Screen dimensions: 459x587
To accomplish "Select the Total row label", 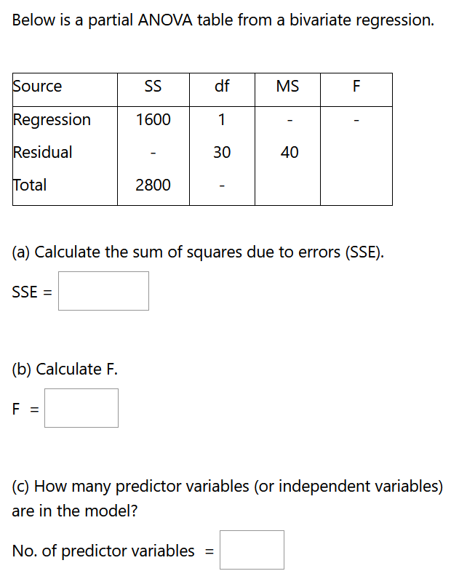I will [31, 185].
